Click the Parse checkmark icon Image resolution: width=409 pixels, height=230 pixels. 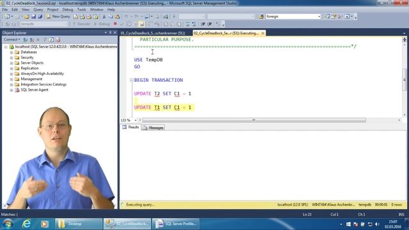pyautogui.click(x=121, y=24)
